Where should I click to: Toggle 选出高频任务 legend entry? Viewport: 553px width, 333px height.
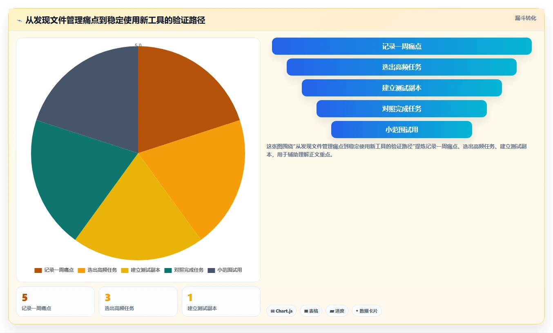pyautogui.click(x=97, y=270)
